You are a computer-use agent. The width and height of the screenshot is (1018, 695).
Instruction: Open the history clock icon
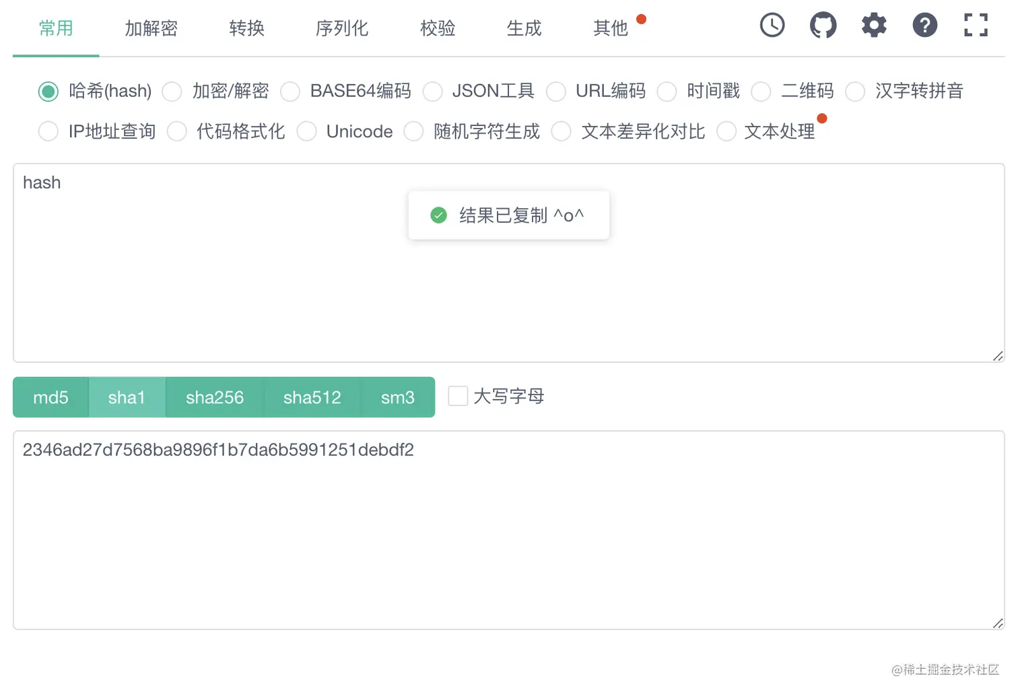(772, 26)
